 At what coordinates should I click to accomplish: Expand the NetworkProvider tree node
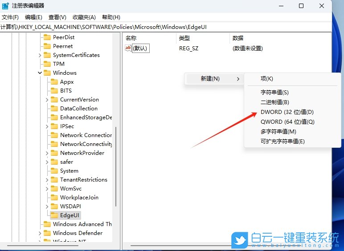click(x=47, y=154)
